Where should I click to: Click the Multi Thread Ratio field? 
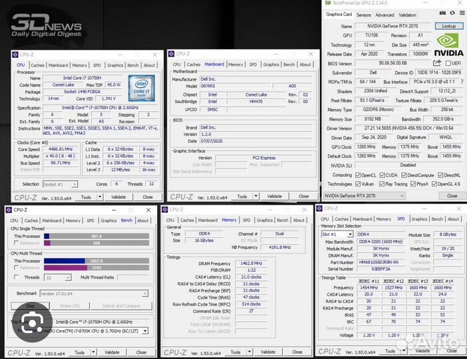tap(133, 277)
